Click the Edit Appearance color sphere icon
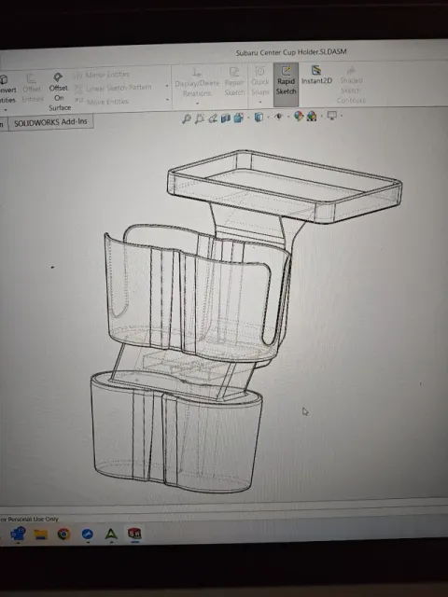448x597 pixels. click(299, 116)
